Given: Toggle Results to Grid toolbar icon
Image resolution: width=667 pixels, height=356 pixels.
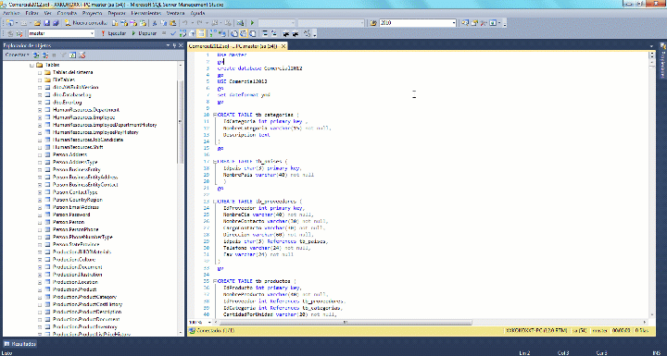Looking at the screenshot, I should [244, 33].
